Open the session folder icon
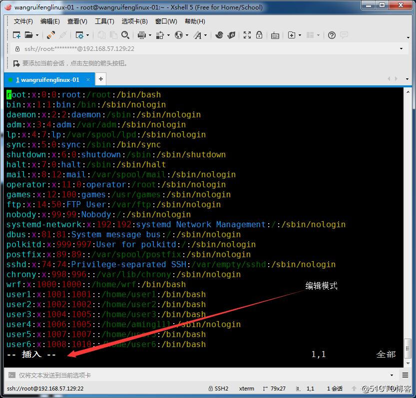Viewport: 416px width, 398px height. coord(28,35)
